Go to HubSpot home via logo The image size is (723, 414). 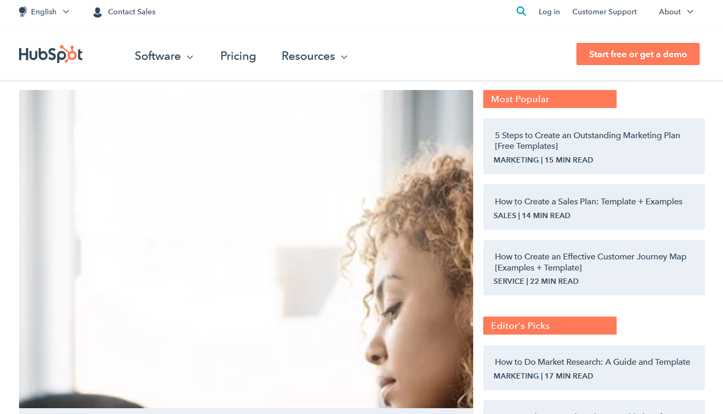coord(51,55)
